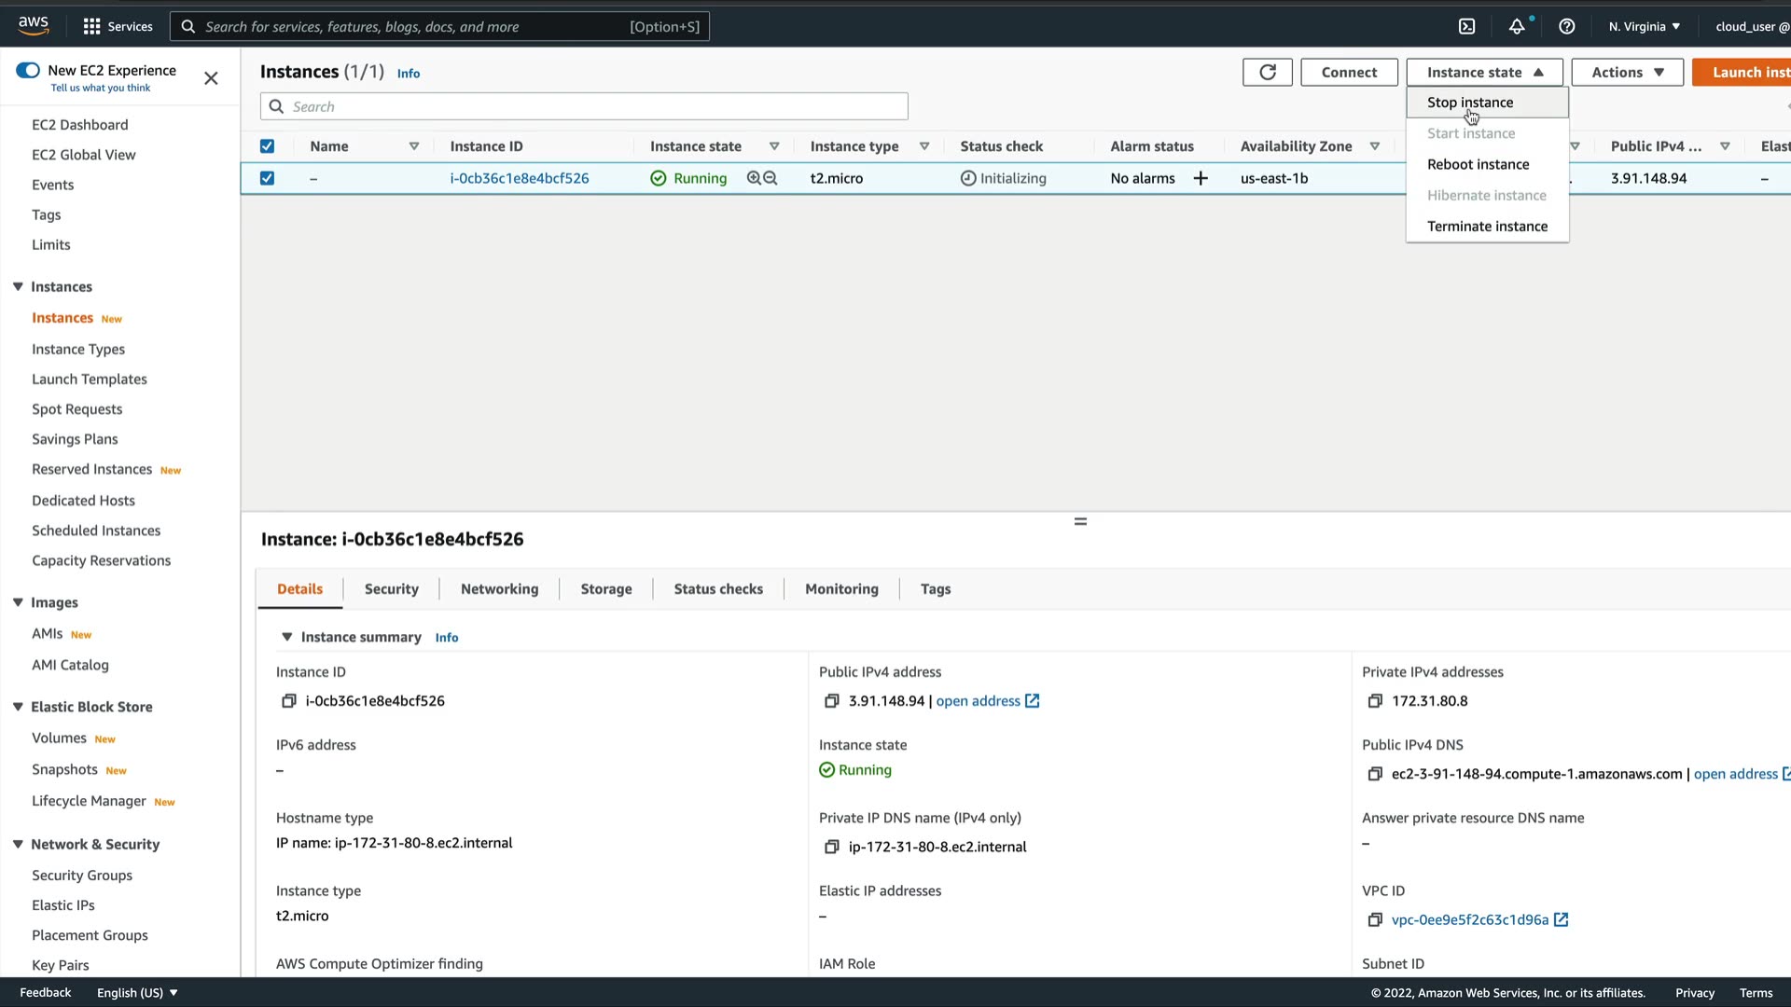Open the N. Virginia region selector
The image size is (1791, 1007).
tap(1644, 26)
